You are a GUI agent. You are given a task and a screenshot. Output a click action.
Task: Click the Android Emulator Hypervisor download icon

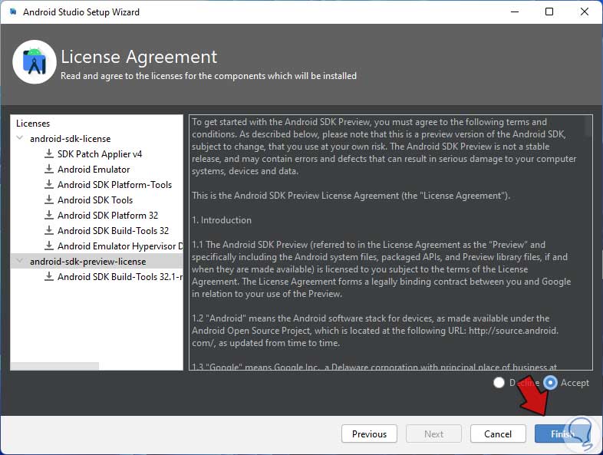(x=49, y=246)
